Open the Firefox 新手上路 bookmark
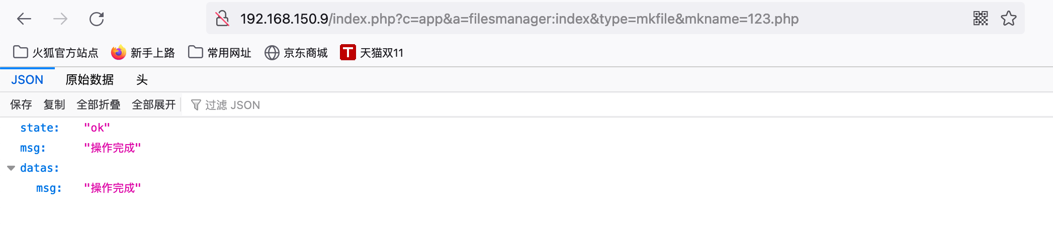 (x=143, y=53)
